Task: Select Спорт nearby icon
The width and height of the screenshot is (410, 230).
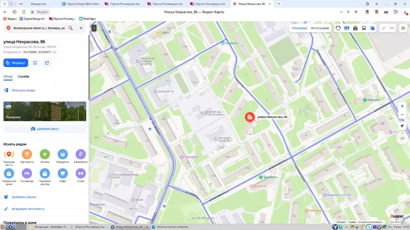Action: point(80,173)
